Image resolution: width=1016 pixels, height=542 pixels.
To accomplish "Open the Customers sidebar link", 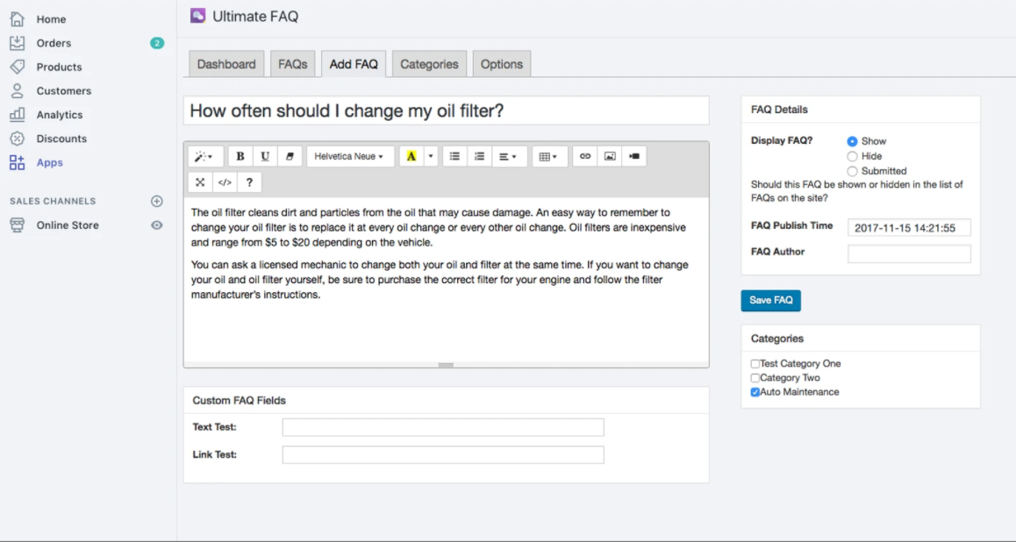I will (63, 91).
